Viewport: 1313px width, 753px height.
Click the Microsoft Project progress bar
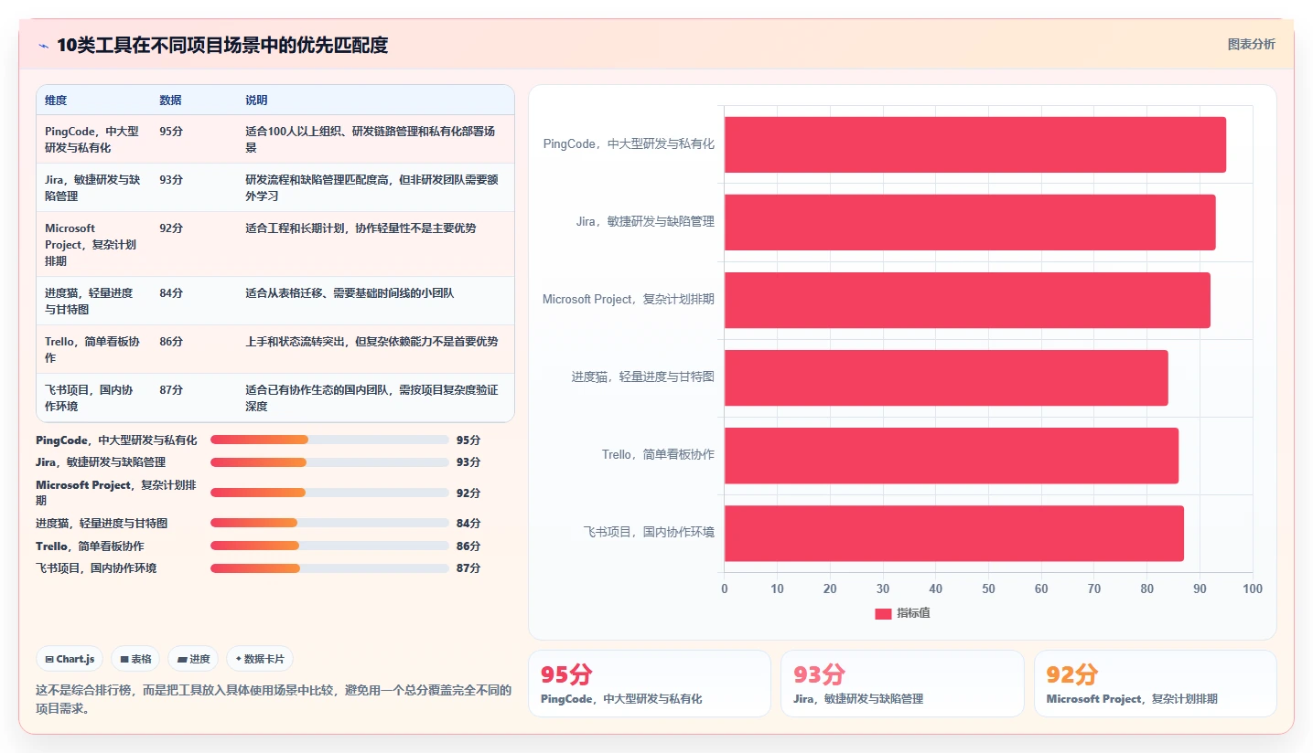[329, 493]
